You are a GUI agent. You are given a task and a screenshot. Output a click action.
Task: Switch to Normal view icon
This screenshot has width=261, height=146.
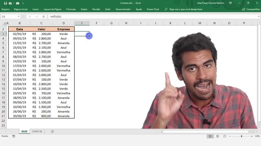click(x=210, y=136)
